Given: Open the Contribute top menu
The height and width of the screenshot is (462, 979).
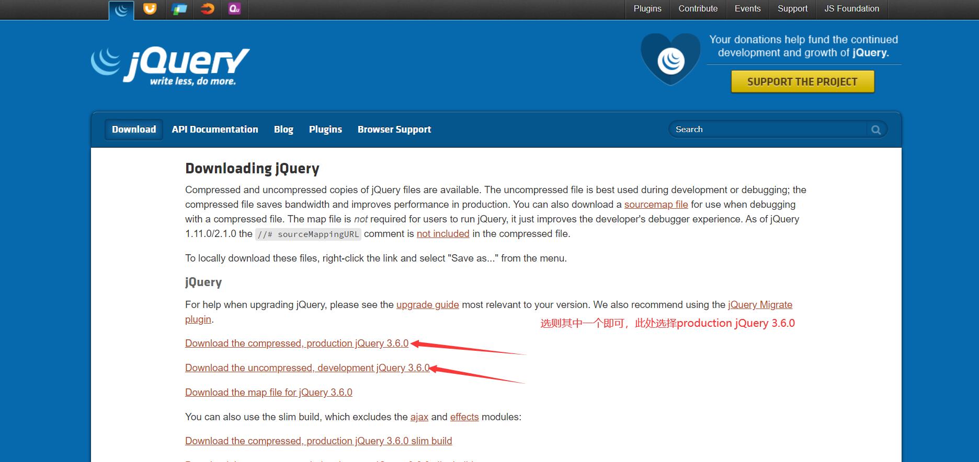Looking at the screenshot, I should click(698, 9).
